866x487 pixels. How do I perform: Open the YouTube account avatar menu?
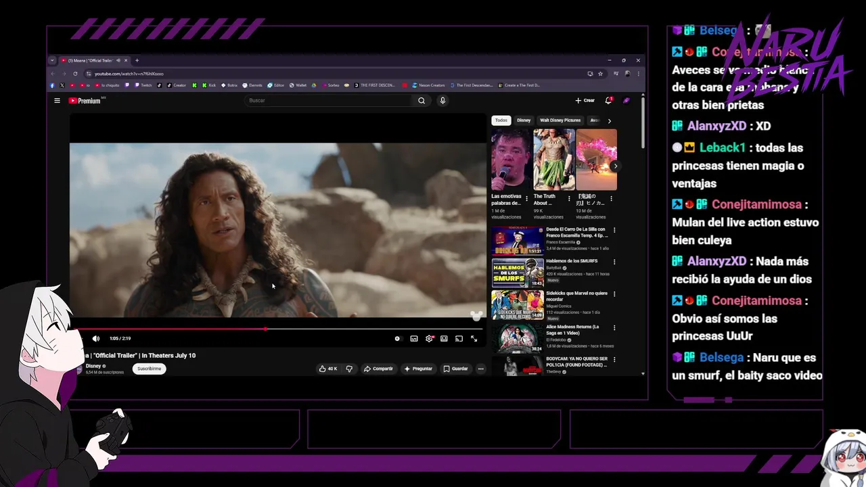[626, 101]
